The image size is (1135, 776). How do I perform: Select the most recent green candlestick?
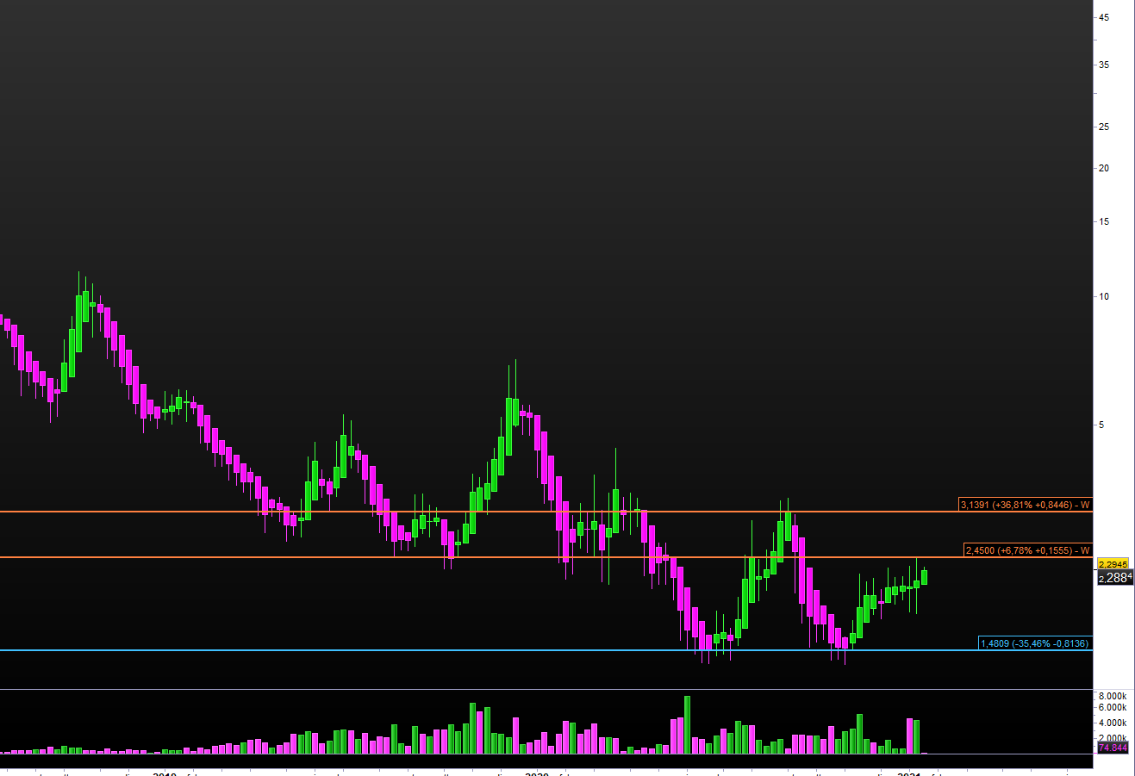pyautogui.click(x=924, y=577)
